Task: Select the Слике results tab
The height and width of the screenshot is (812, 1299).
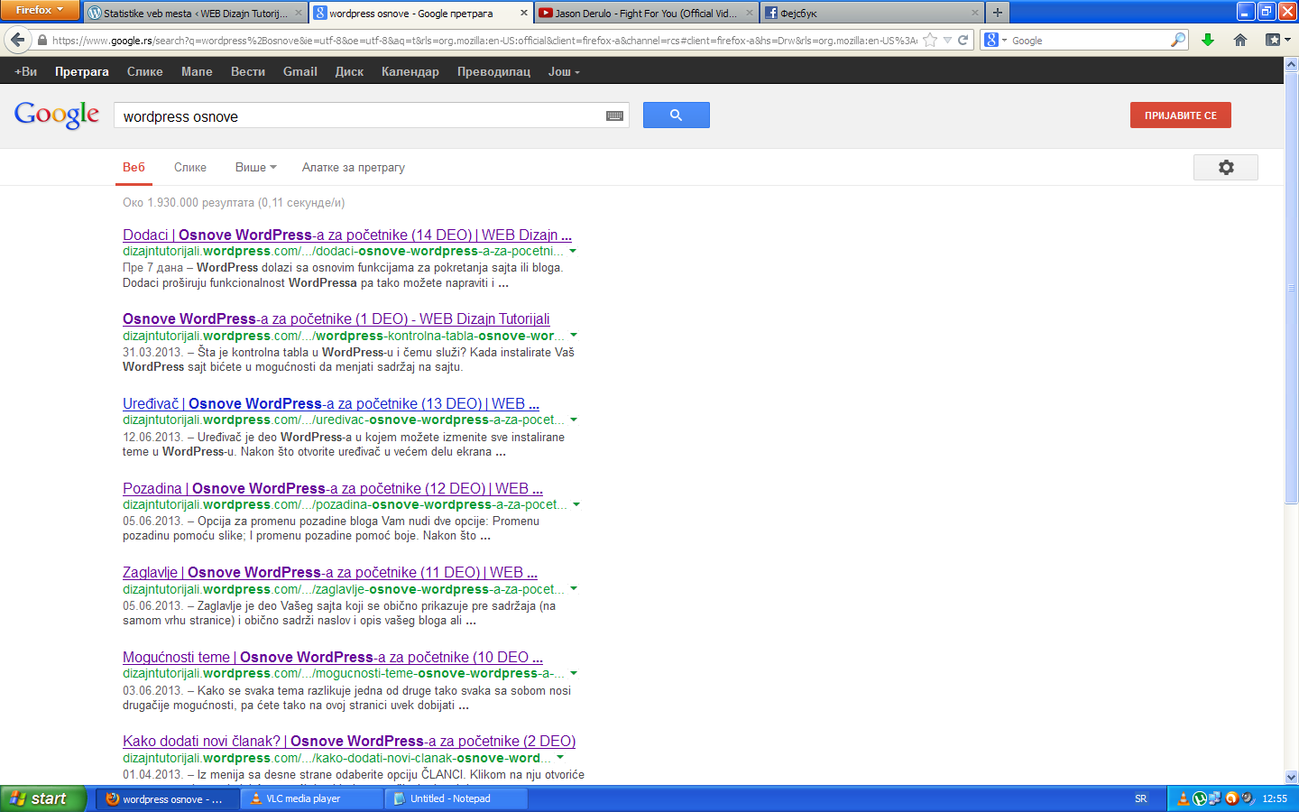Action: 190,167
